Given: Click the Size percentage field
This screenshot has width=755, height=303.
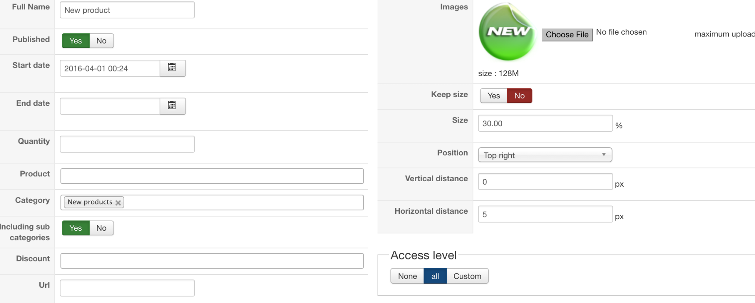Looking at the screenshot, I should [545, 123].
